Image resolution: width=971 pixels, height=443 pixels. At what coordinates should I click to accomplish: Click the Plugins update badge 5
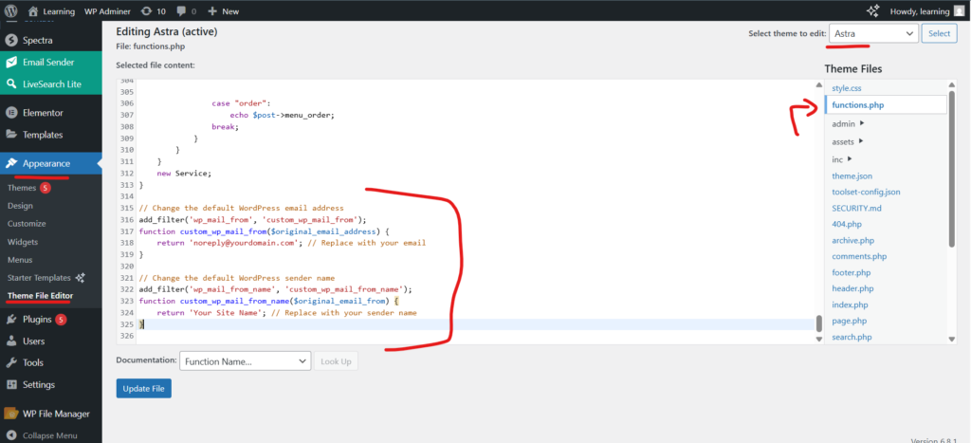(x=61, y=320)
